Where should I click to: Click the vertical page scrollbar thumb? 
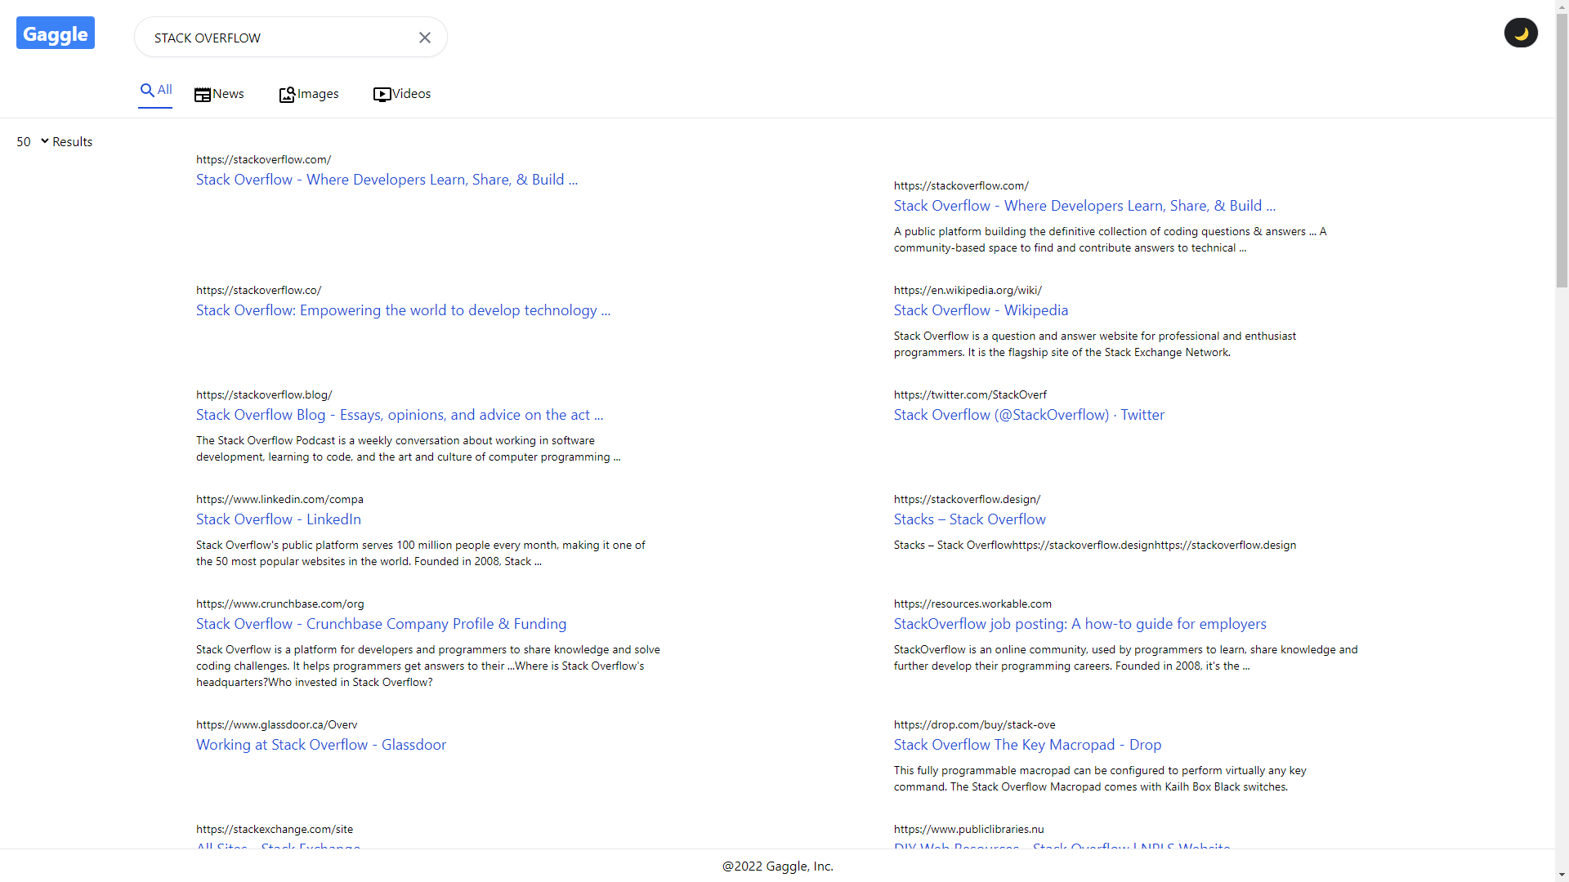tap(1562, 151)
